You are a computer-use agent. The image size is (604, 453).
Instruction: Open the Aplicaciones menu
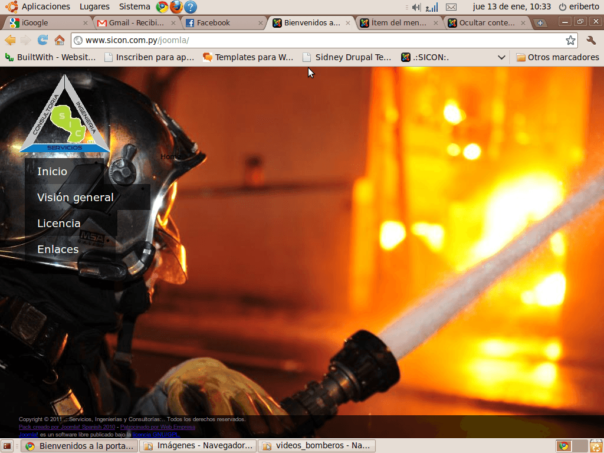46,6
